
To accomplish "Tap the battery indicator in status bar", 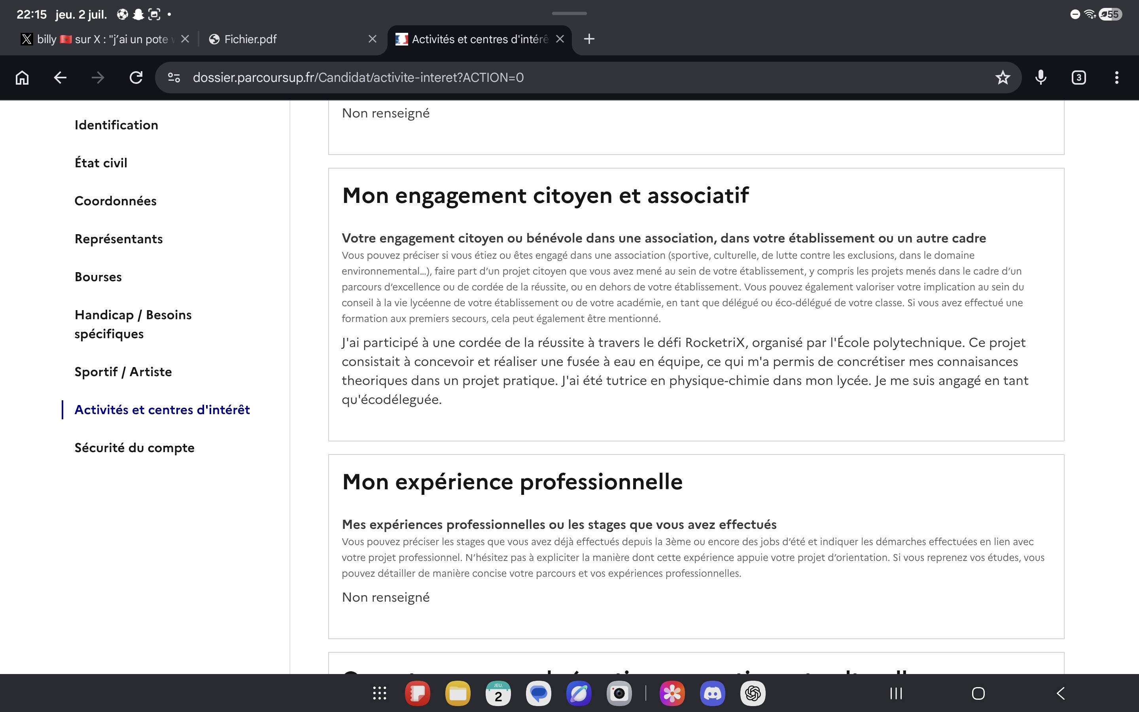I will coord(1111,15).
